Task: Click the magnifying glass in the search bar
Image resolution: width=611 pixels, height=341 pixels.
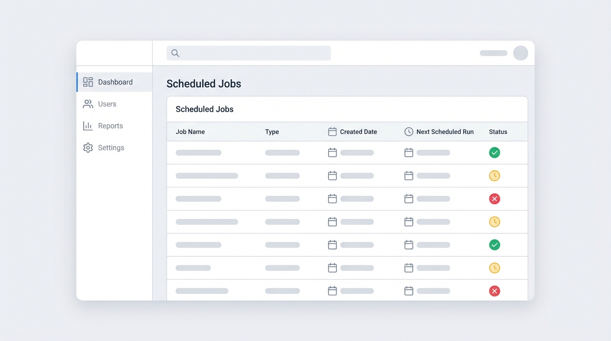Action: click(175, 53)
